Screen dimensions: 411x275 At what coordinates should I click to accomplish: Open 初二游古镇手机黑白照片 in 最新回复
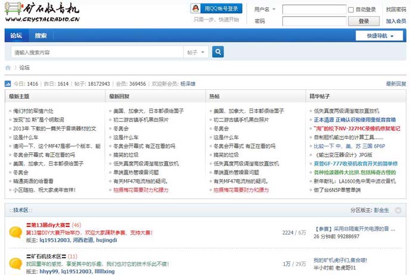click(141, 120)
